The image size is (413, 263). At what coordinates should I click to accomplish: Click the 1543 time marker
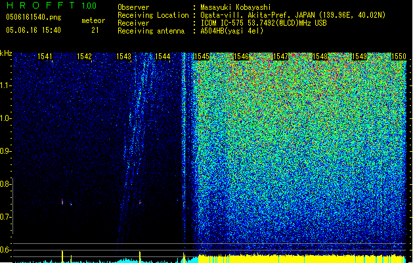[124, 57]
